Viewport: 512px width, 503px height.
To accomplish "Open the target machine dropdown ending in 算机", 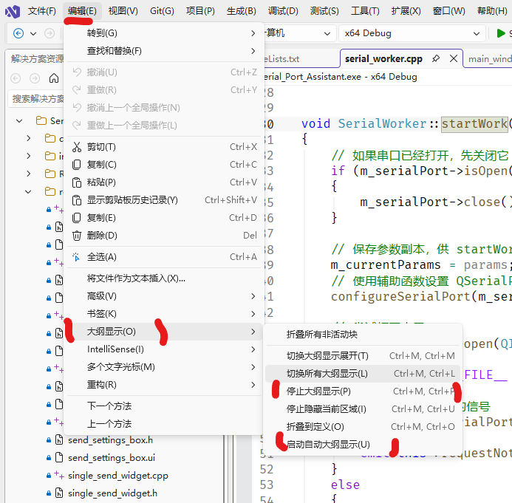I will point(299,33).
